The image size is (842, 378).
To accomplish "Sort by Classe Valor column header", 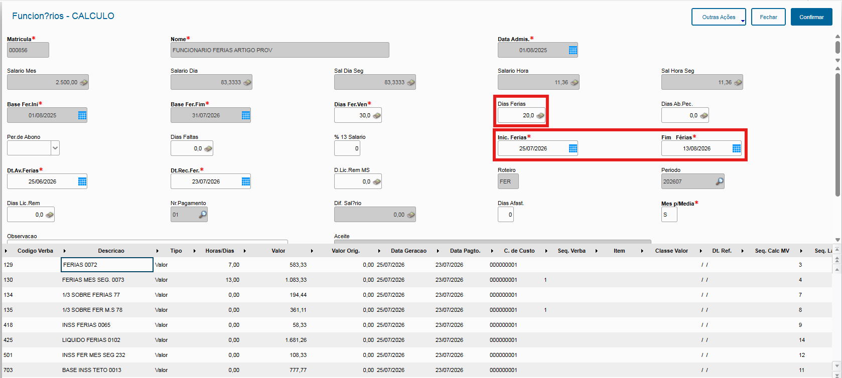I will click(x=671, y=251).
